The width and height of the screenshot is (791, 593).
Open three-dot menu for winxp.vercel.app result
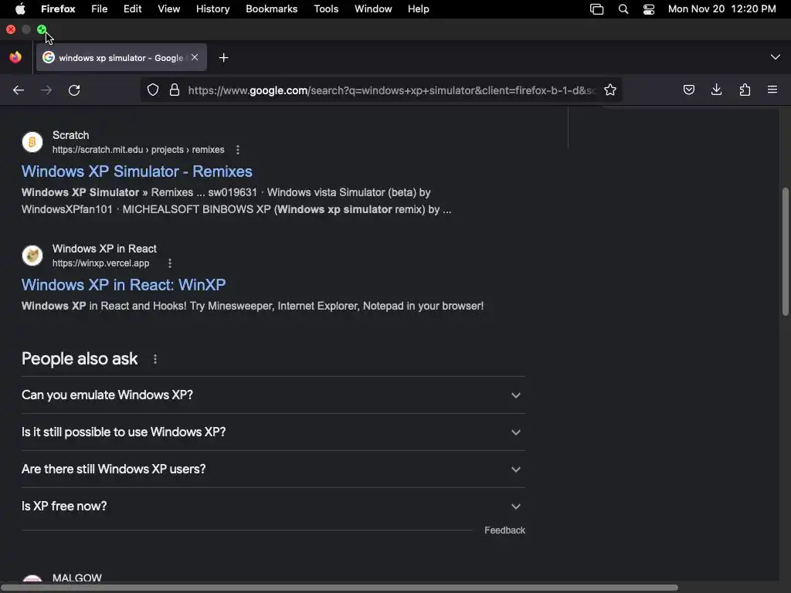click(x=169, y=263)
